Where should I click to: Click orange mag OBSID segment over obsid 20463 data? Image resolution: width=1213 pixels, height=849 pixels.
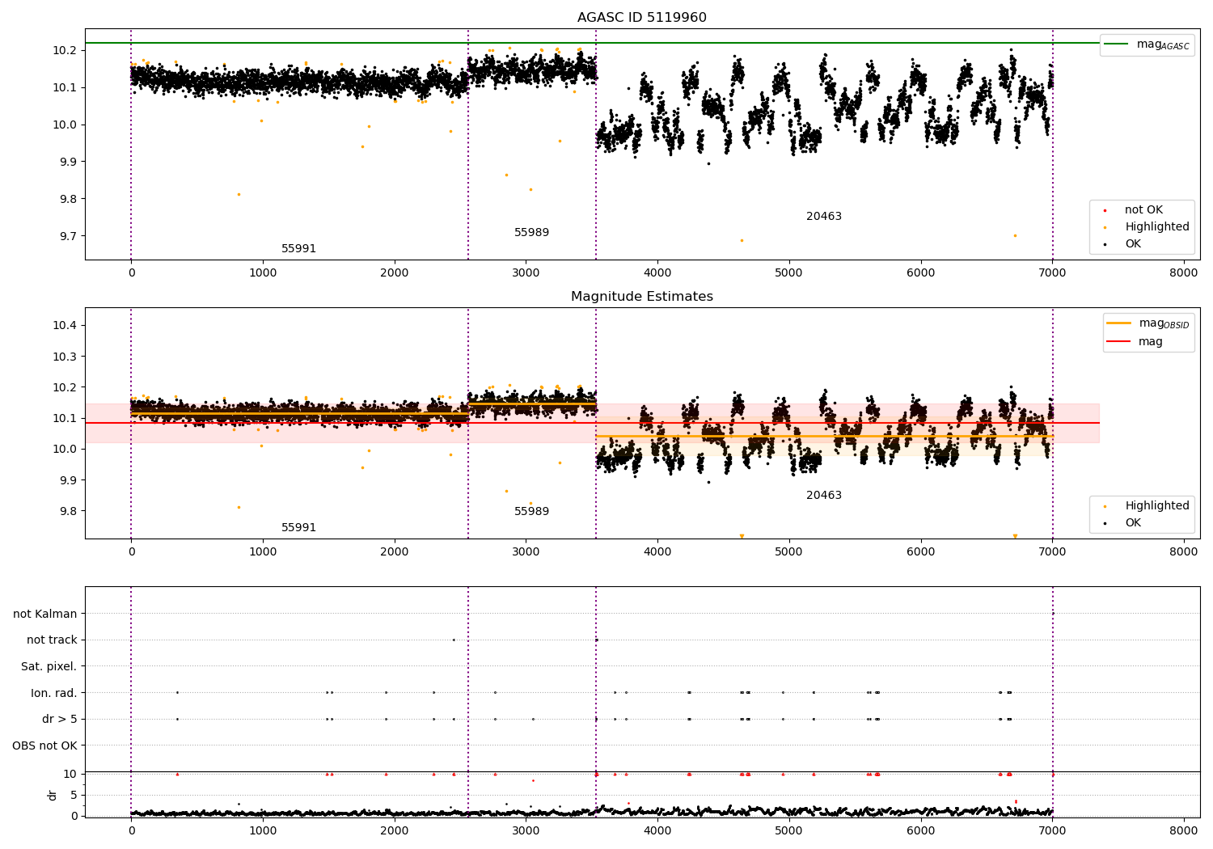pos(824,437)
